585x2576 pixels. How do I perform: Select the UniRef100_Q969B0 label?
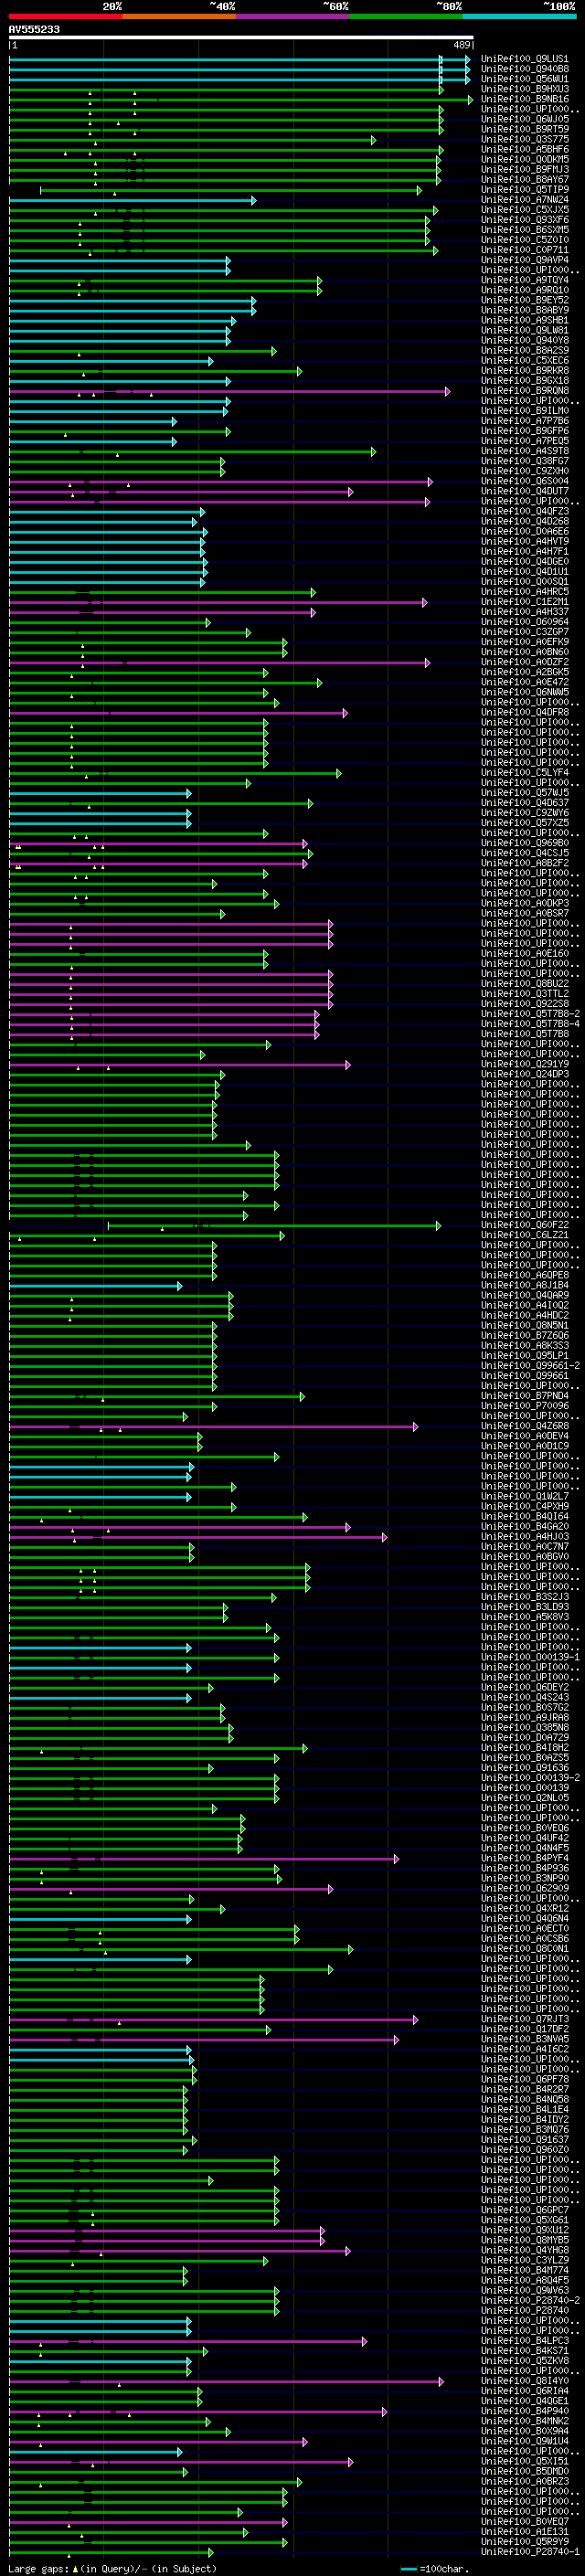point(525,843)
